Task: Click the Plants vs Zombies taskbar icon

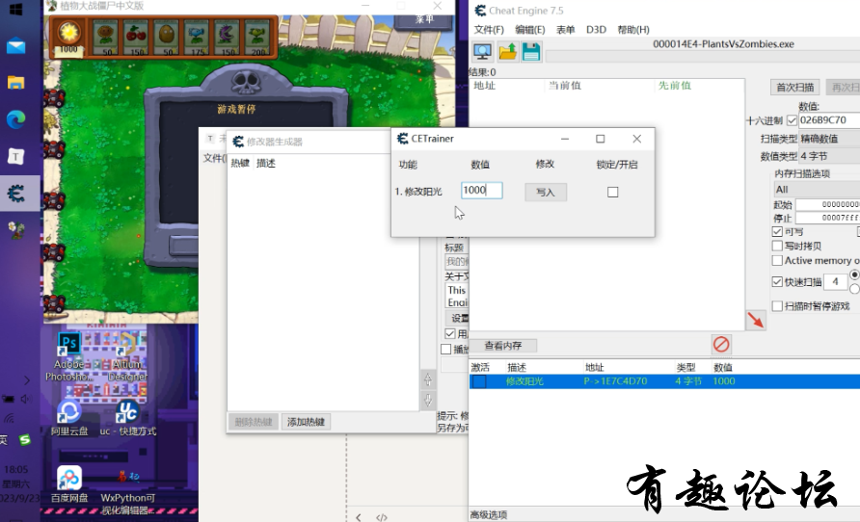Action: point(15,229)
